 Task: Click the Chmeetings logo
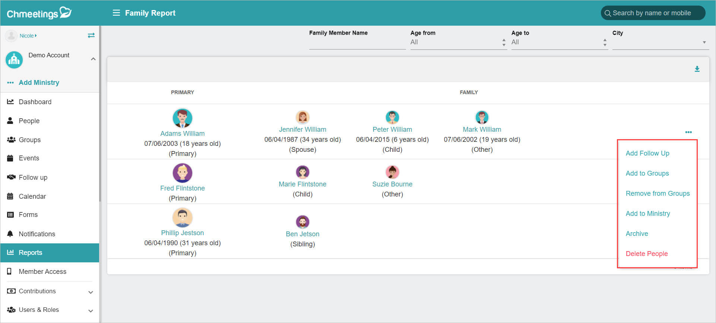point(39,13)
